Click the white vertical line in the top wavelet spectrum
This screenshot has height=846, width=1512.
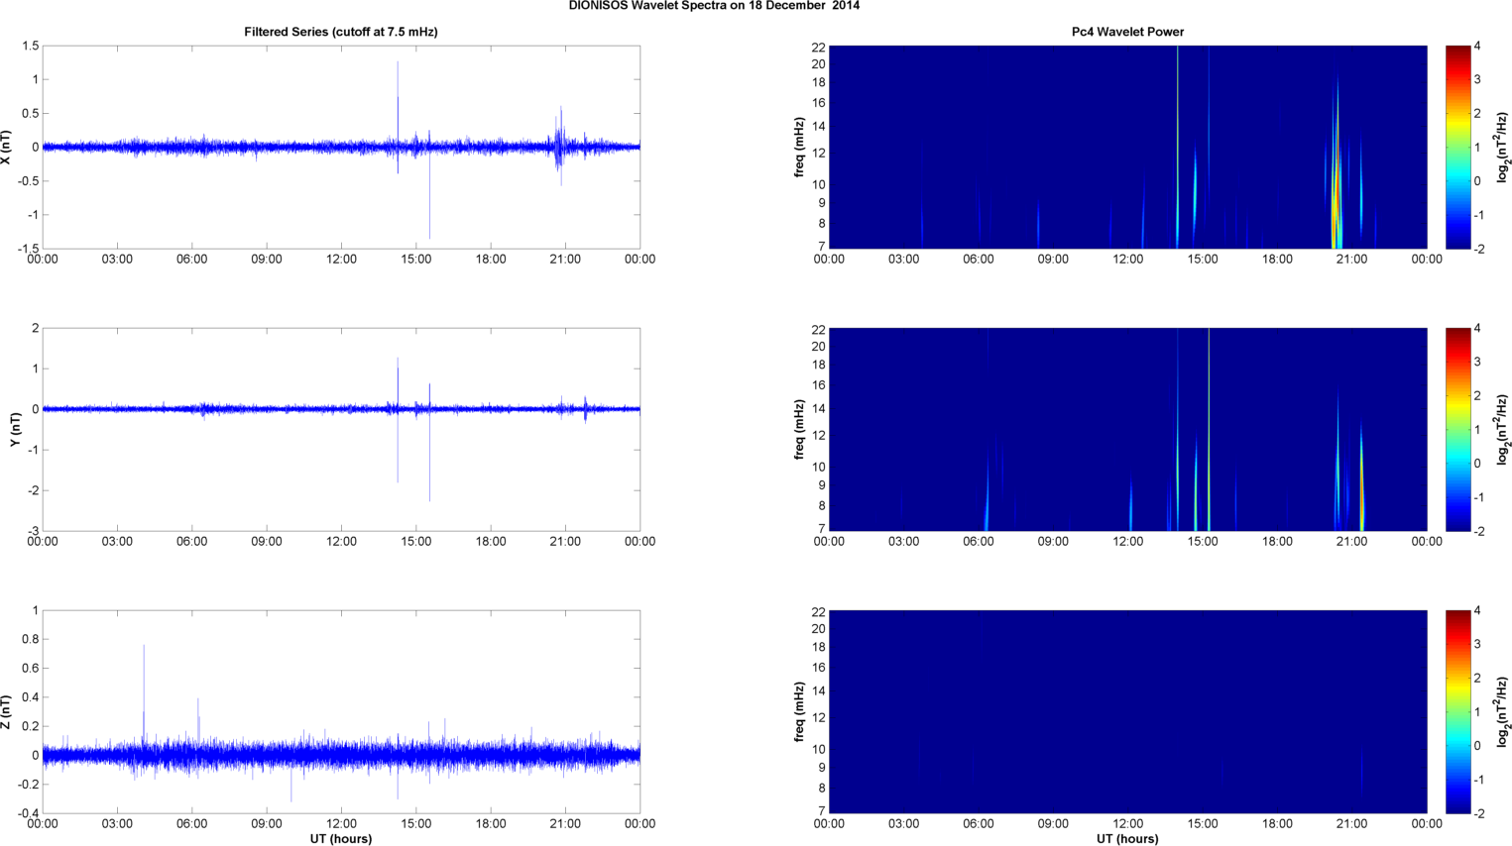pyautogui.click(x=1177, y=147)
